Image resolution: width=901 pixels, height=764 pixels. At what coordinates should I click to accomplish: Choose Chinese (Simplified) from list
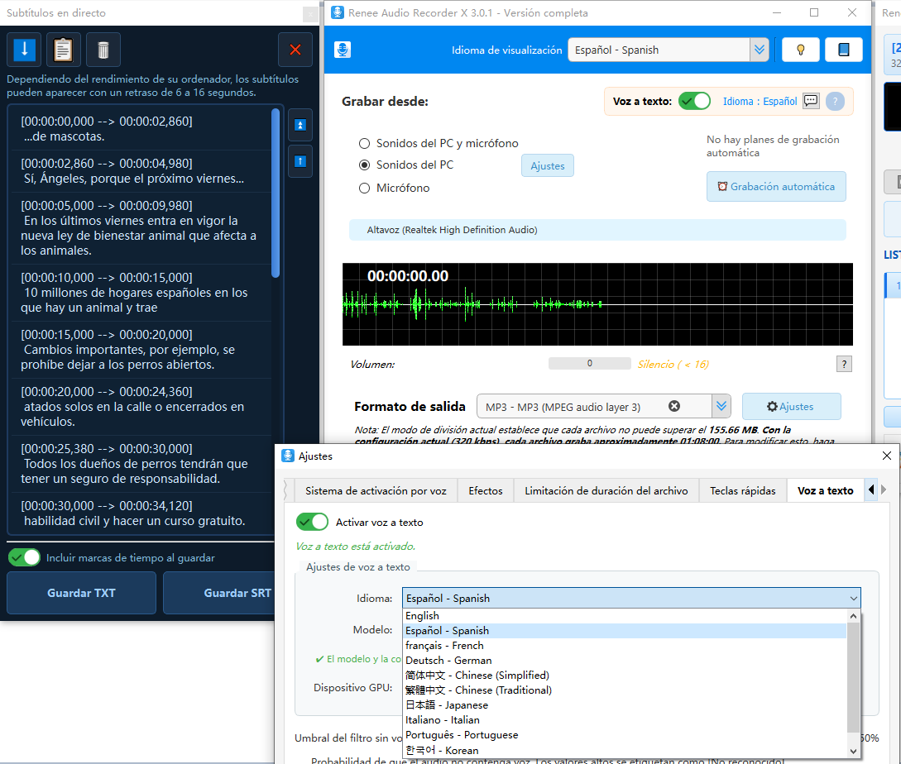(625, 675)
